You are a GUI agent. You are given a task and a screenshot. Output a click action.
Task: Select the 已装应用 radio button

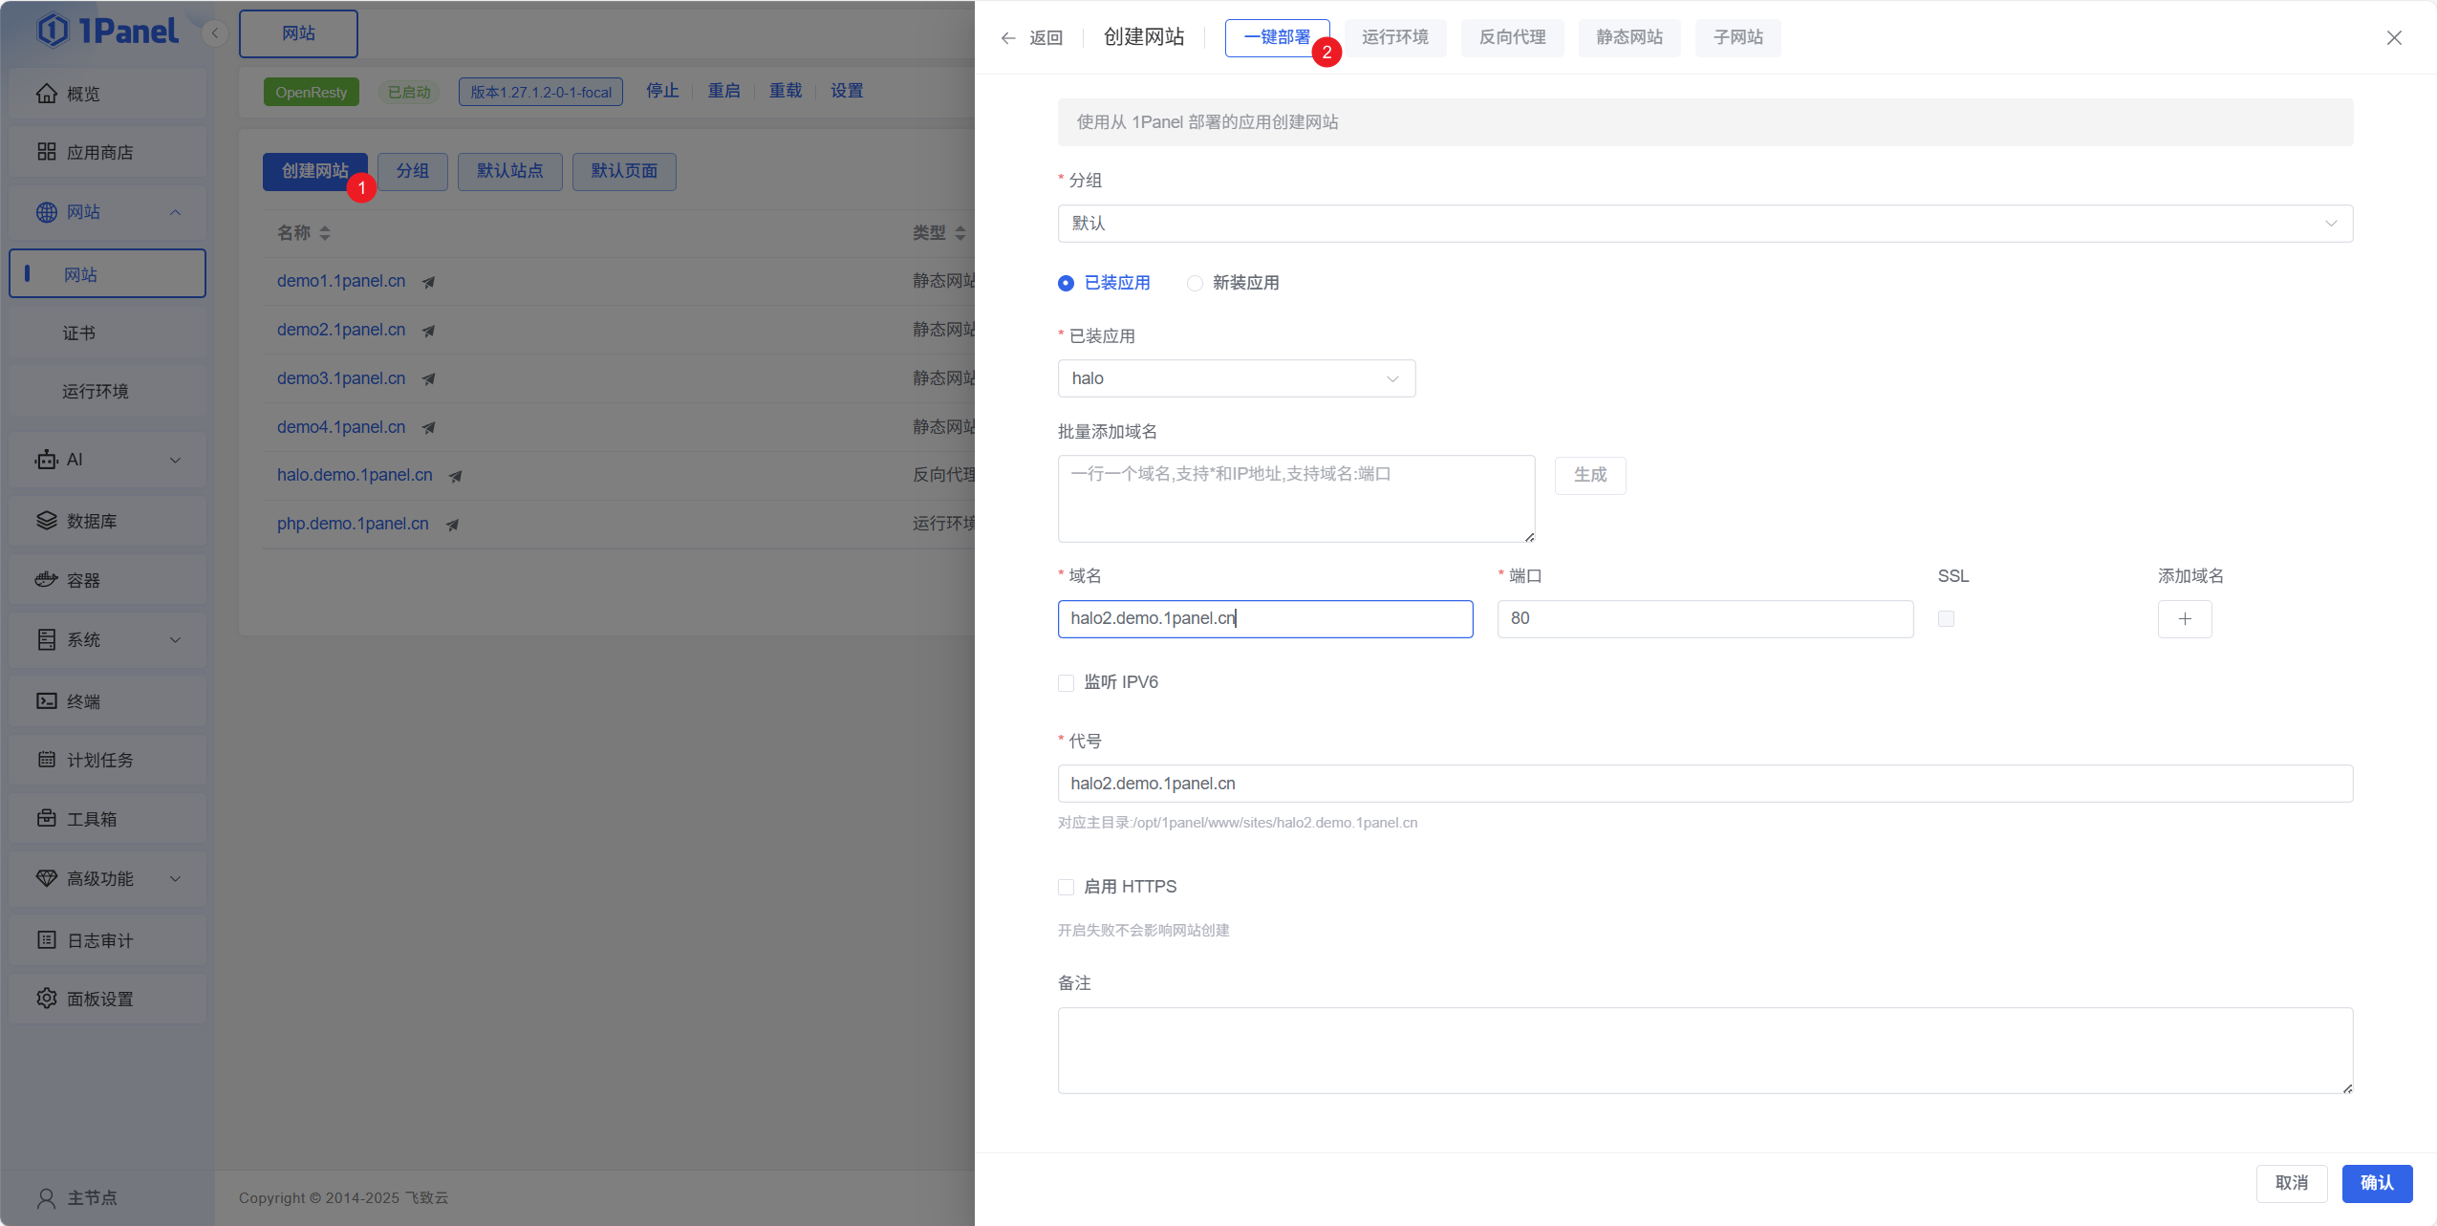point(1066,283)
